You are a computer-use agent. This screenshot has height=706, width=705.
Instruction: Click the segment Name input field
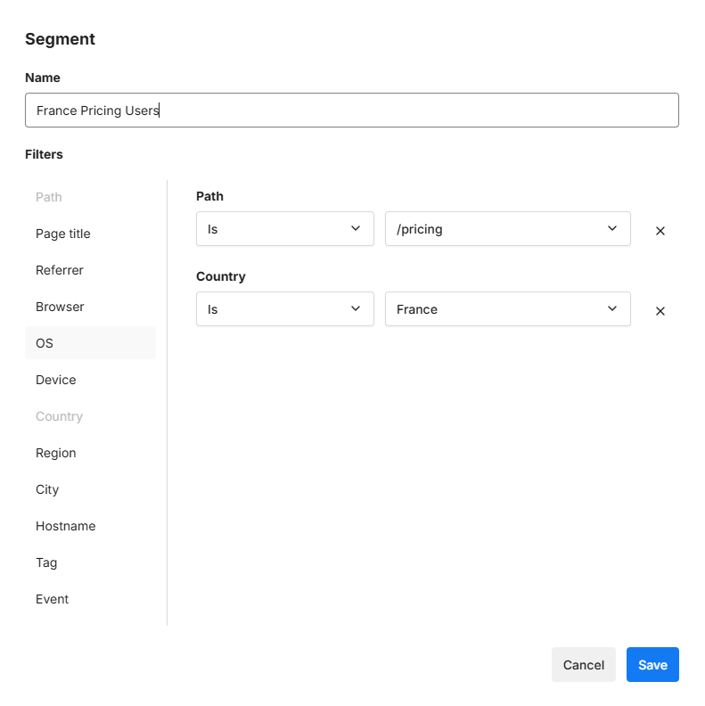[351, 111]
